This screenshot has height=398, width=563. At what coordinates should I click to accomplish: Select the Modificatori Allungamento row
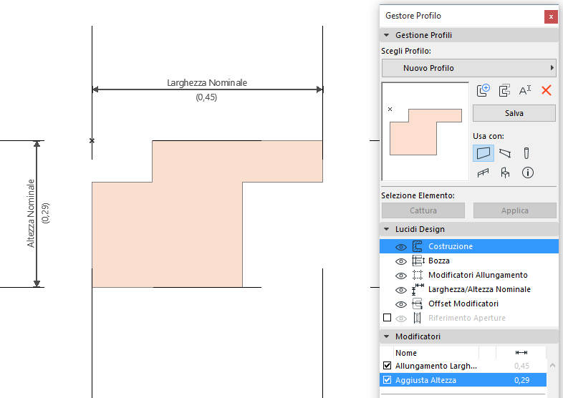coord(469,275)
